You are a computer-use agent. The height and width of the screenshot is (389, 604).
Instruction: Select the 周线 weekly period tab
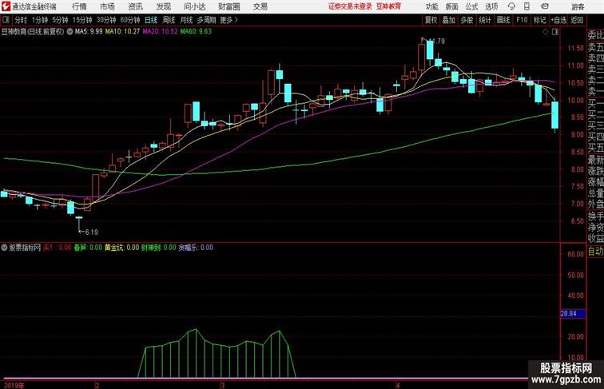169,20
